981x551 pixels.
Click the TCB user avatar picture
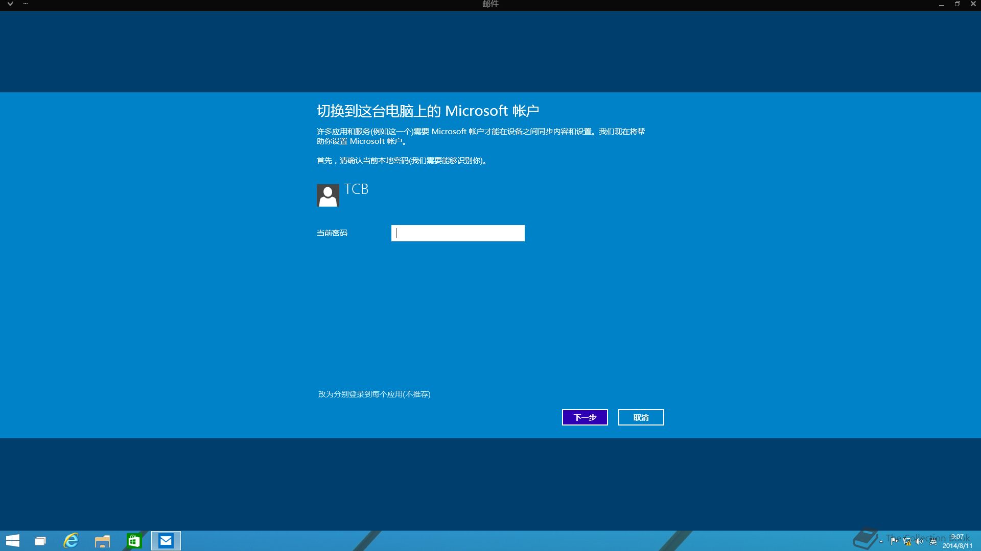(328, 195)
